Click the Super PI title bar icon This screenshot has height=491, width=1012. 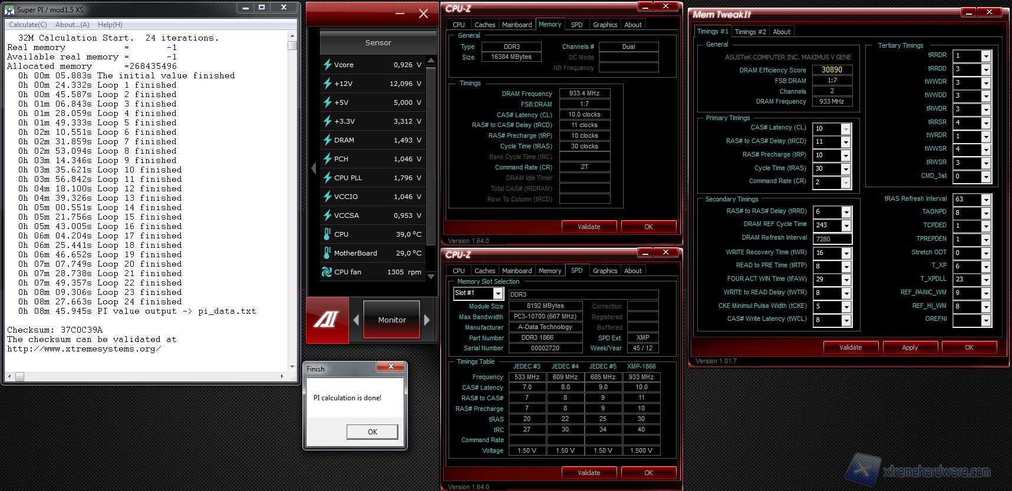pos(9,9)
